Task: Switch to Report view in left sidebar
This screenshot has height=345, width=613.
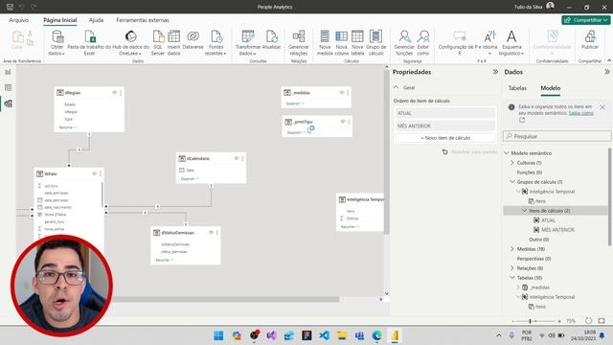Action: coord(9,72)
